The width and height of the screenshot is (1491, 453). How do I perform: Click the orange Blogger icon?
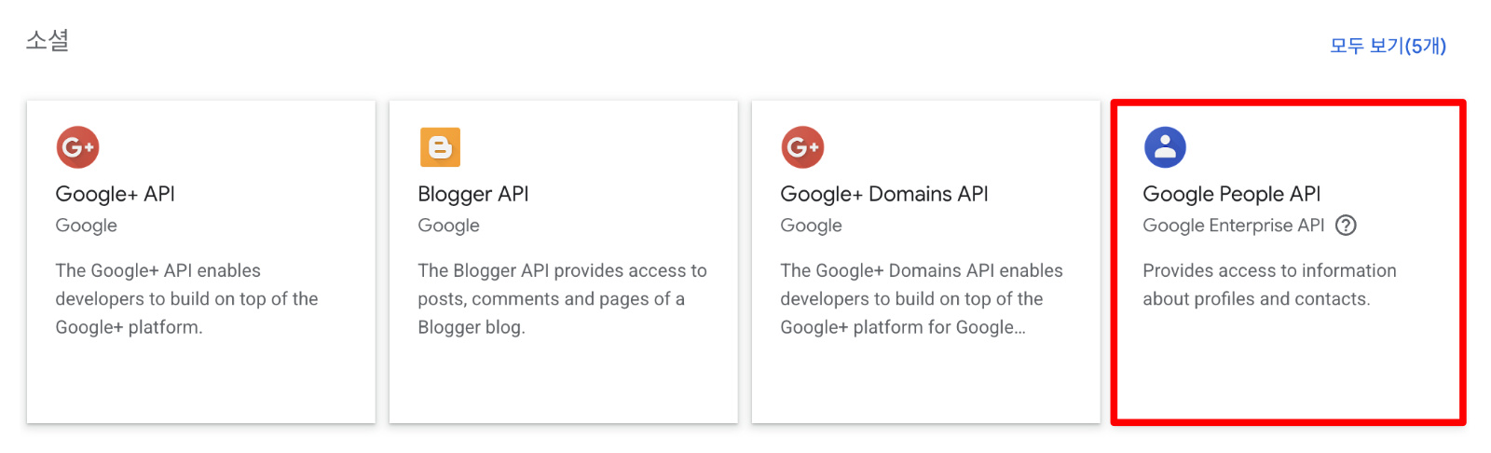coord(440,147)
